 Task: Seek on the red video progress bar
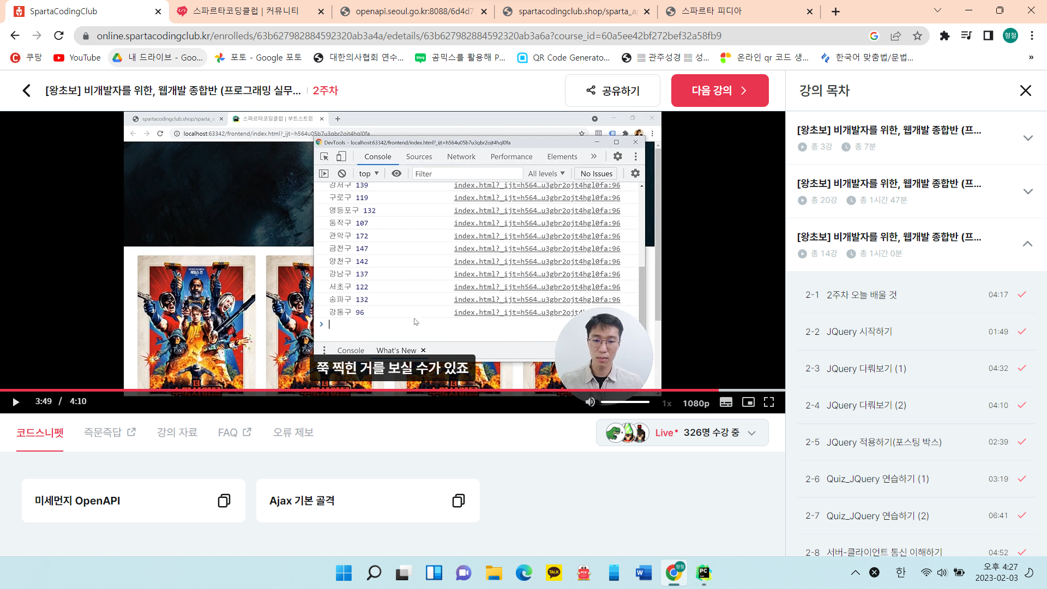click(393, 390)
